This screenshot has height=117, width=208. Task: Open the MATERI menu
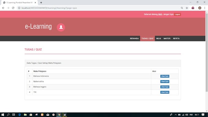click(x=167, y=39)
